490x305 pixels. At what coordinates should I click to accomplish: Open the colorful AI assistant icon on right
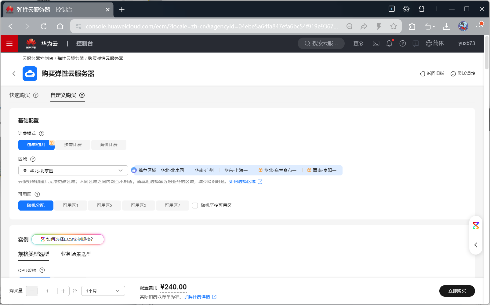tap(476, 226)
